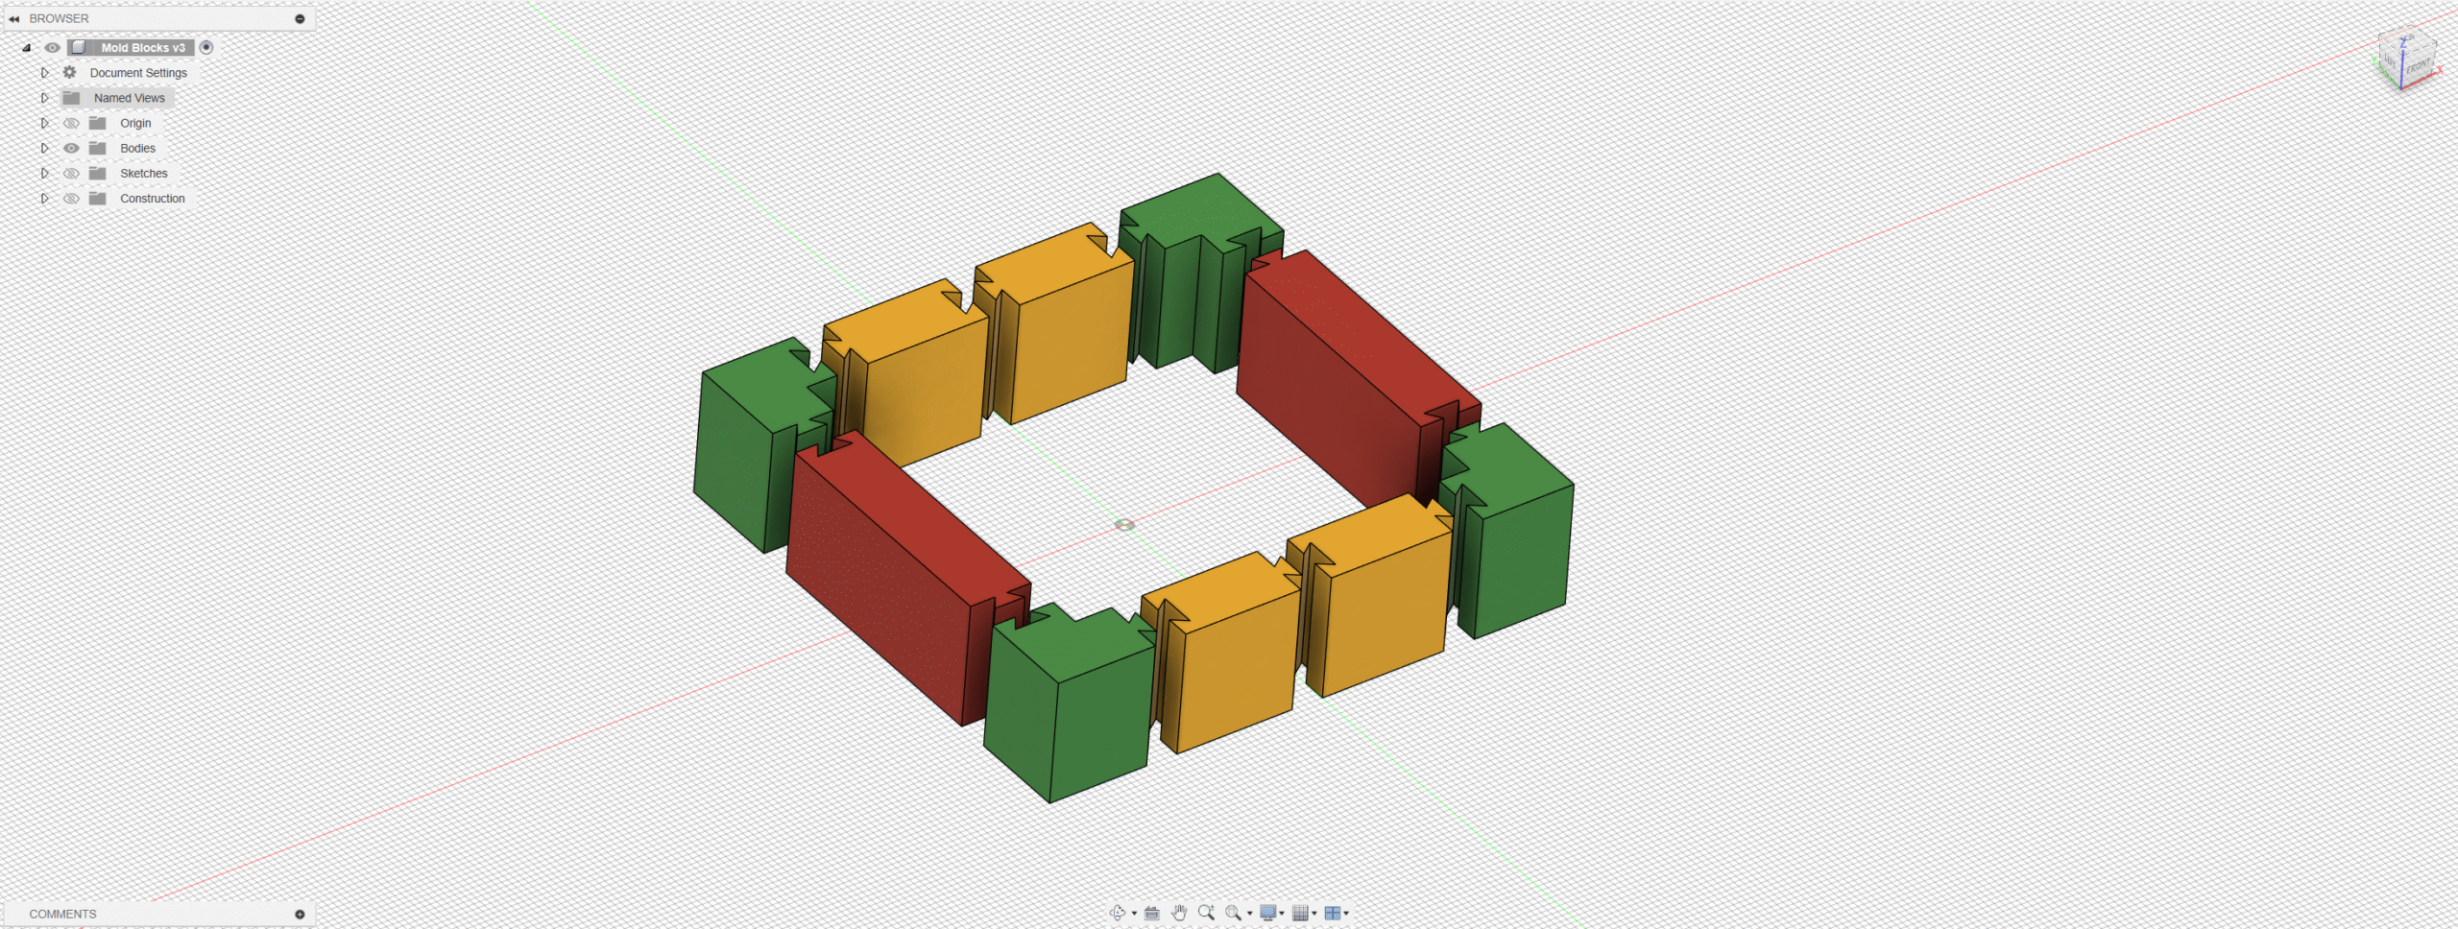The image size is (2458, 929).
Task: Select the Orbit tool in navigation bar
Action: (x=1117, y=913)
